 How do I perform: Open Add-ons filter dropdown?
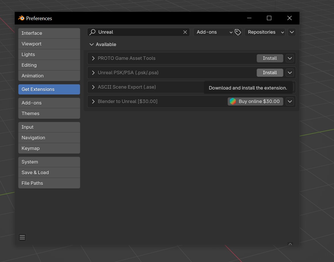(213, 32)
